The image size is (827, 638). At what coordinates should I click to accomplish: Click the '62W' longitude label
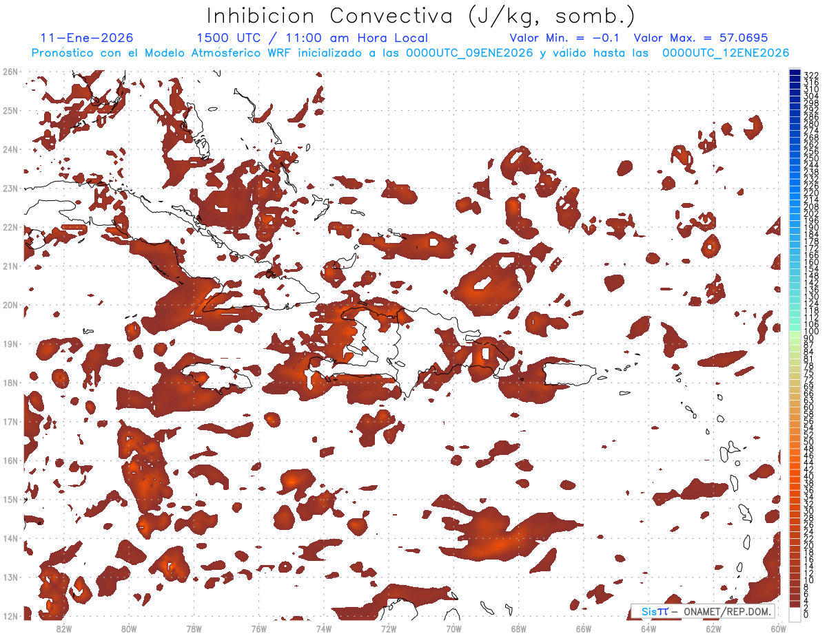[x=714, y=629]
